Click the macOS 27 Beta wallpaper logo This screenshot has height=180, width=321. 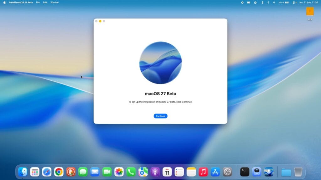[x=160, y=62]
